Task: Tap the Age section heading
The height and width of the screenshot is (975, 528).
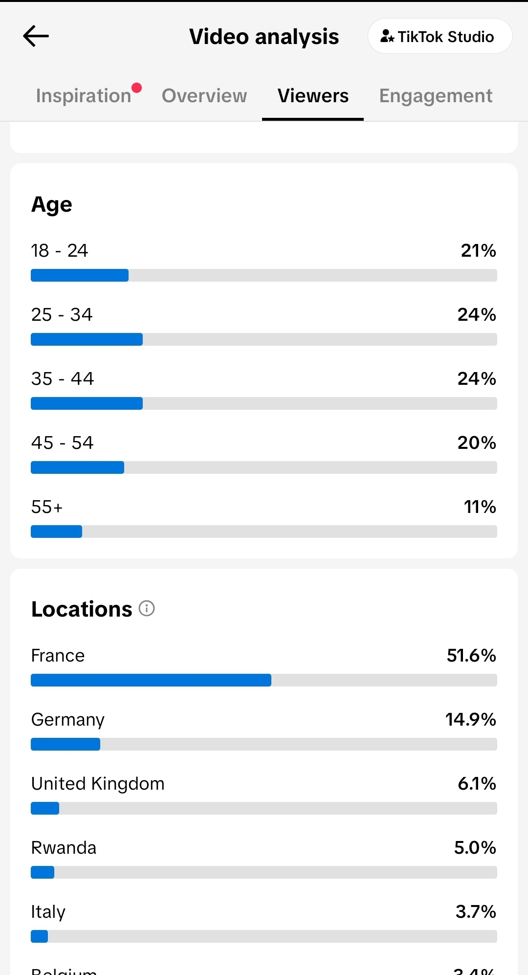Action: [52, 204]
